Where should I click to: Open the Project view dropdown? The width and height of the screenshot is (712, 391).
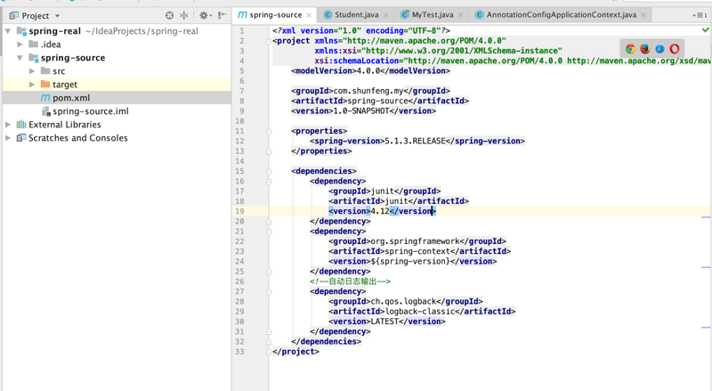57,16
